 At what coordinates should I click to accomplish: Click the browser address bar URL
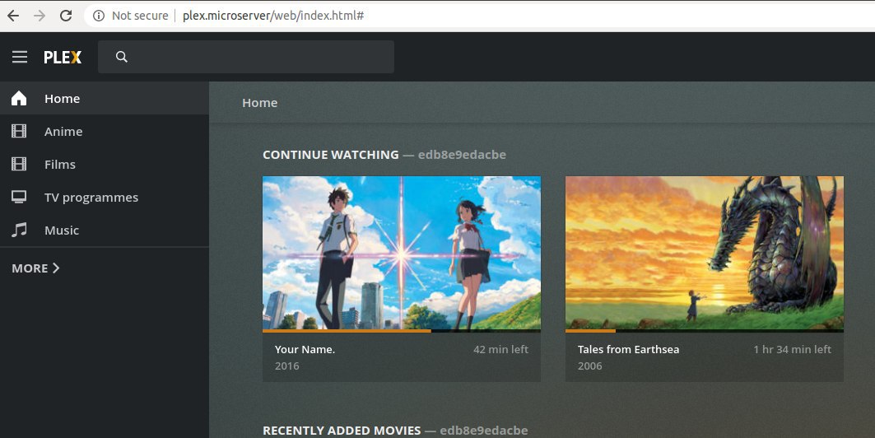tap(273, 16)
